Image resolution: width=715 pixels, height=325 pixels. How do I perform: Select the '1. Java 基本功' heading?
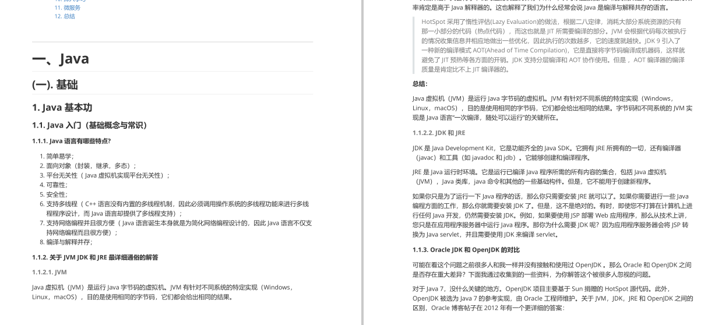62,108
